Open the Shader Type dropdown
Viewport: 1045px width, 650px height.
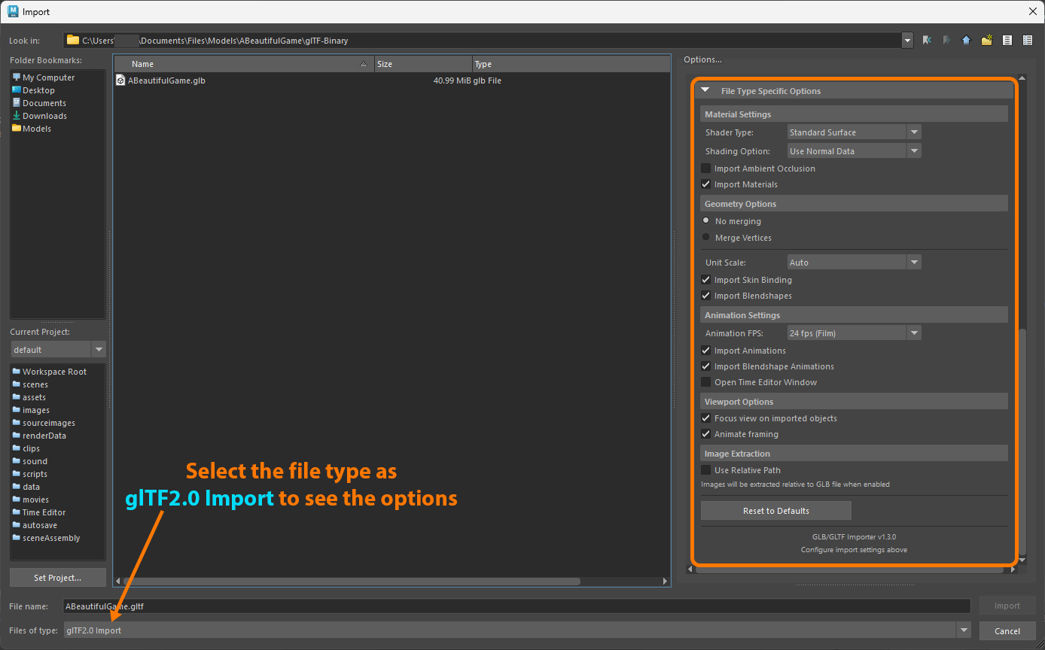912,131
